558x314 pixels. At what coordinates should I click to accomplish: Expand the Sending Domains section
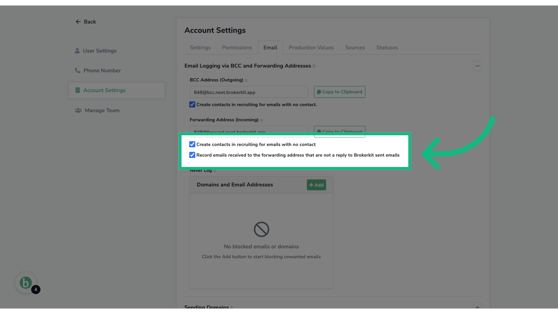[x=477, y=307]
